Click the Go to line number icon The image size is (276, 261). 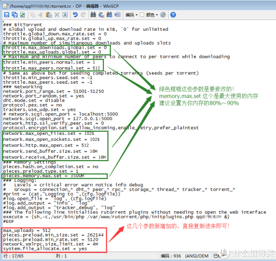point(118,15)
